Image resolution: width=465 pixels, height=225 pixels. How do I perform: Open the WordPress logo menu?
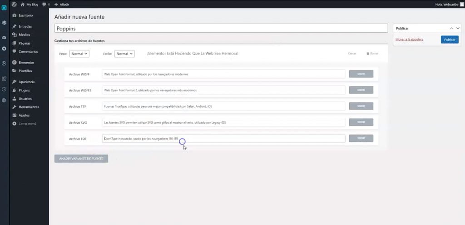point(14,5)
